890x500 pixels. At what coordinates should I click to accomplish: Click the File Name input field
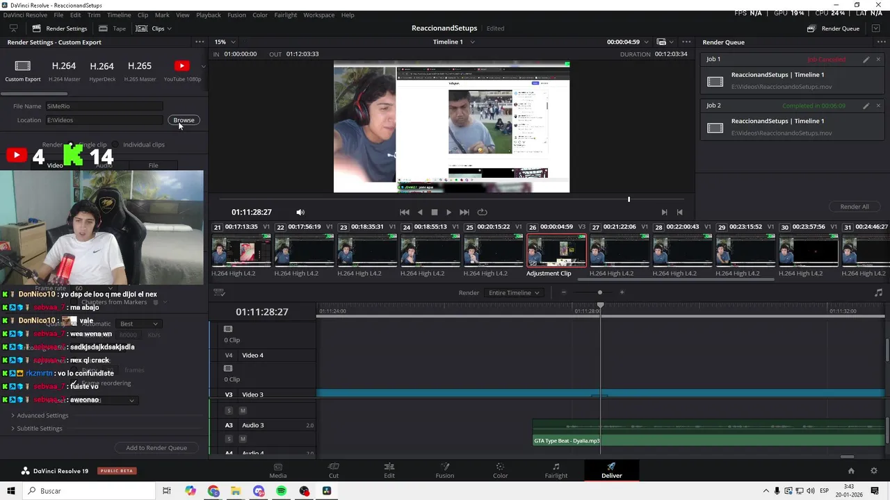[x=104, y=106]
